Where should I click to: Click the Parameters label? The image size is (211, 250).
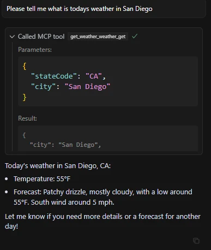35,50
